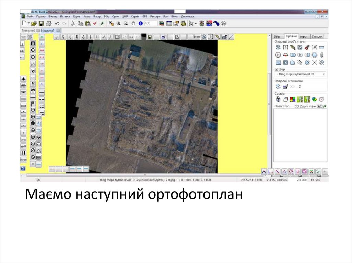Click the Save file toolbar icon

click(41, 24)
